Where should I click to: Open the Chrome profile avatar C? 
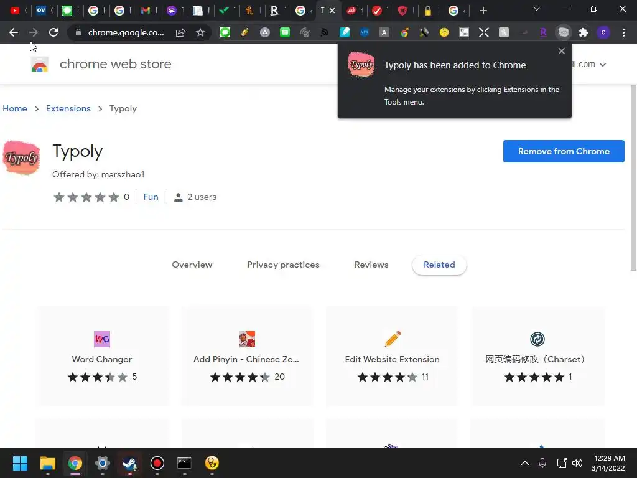(603, 32)
